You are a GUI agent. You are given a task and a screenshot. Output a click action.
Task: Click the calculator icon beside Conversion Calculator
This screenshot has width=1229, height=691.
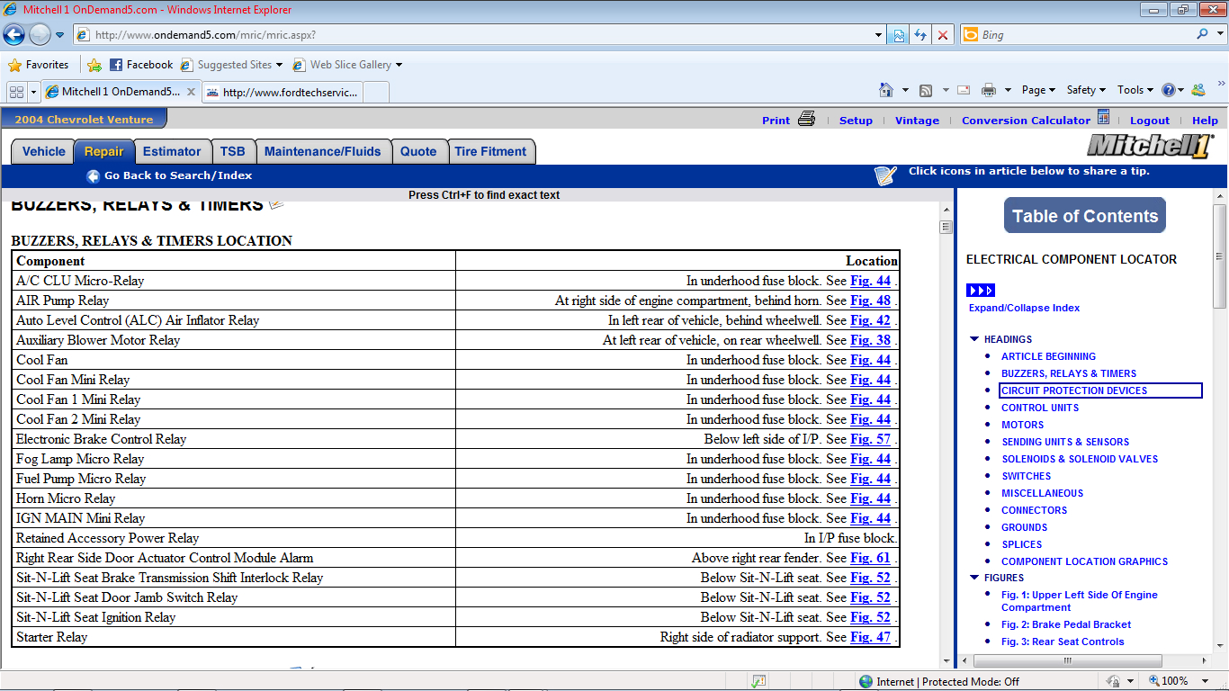coord(1103,118)
